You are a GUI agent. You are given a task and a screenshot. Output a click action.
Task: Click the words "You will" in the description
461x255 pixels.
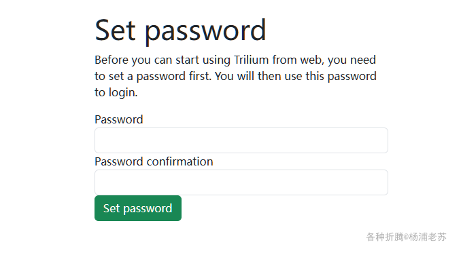tap(235, 76)
